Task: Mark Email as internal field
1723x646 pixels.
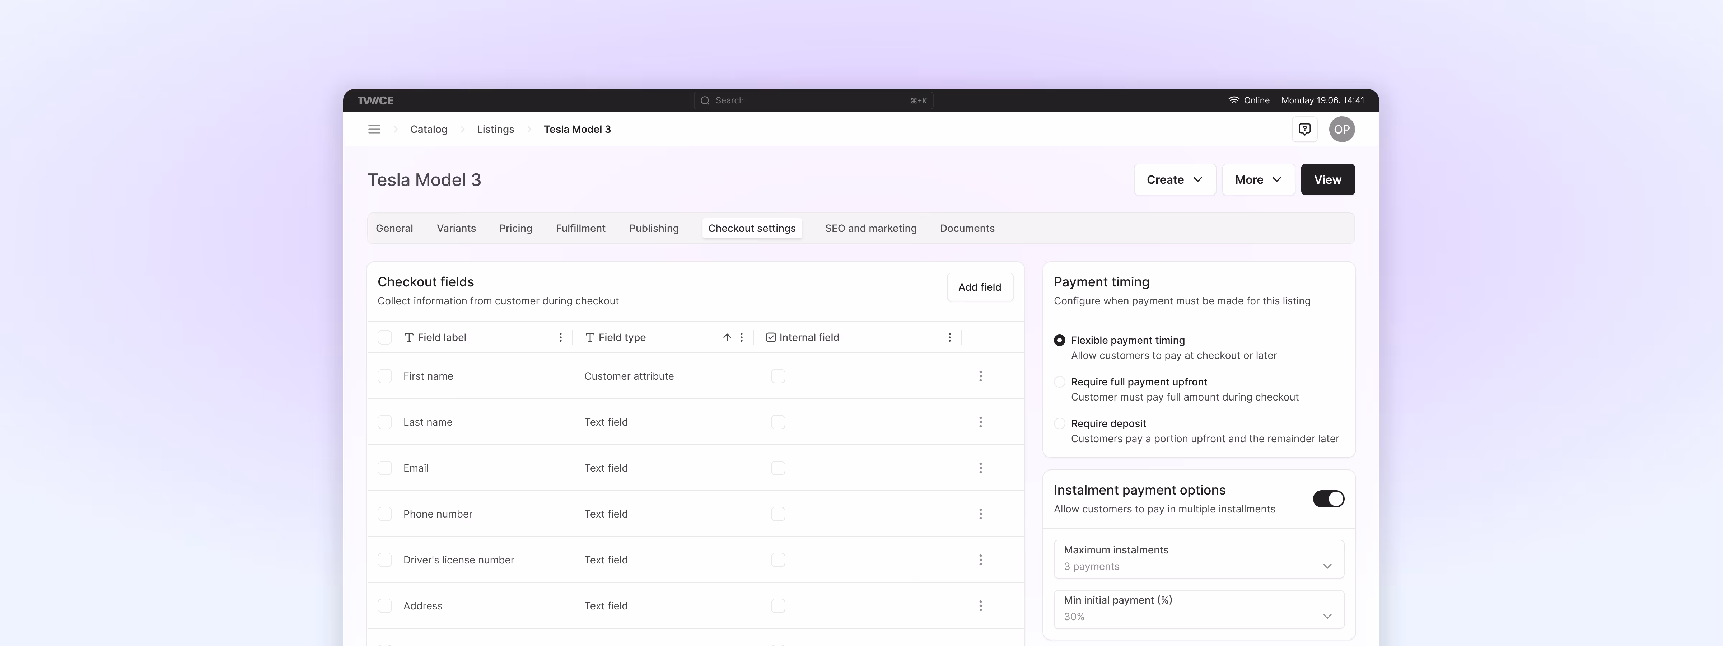Action: (x=778, y=468)
